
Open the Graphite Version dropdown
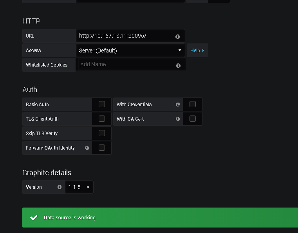click(x=79, y=187)
